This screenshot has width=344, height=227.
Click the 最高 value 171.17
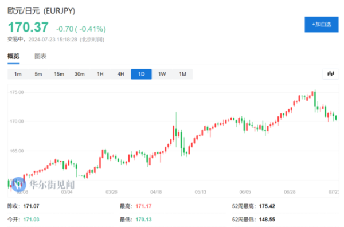143,206
